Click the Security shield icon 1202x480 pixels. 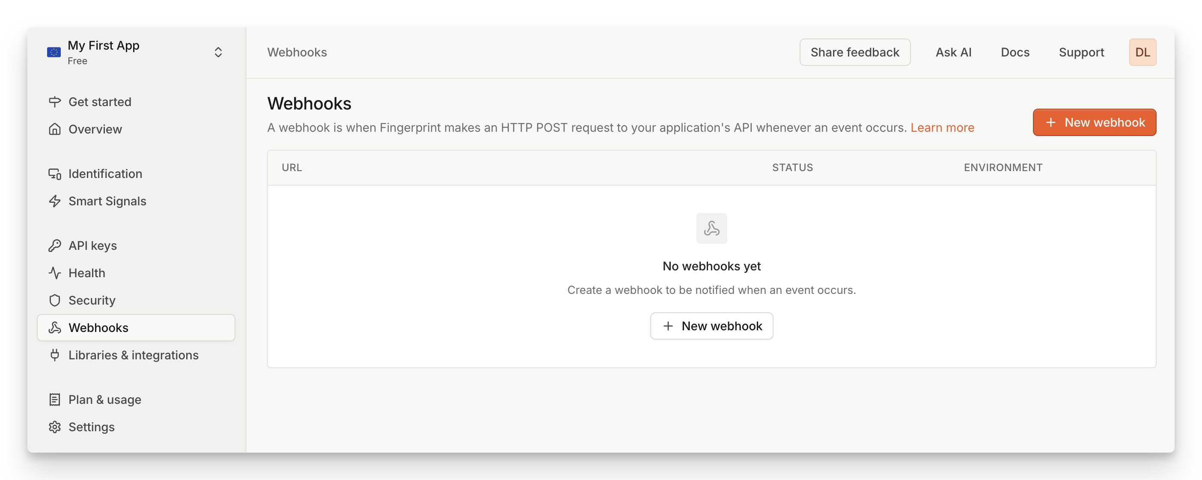point(55,300)
